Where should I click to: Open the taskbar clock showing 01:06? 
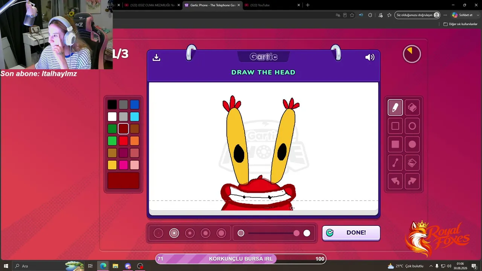pyautogui.click(x=460, y=266)
